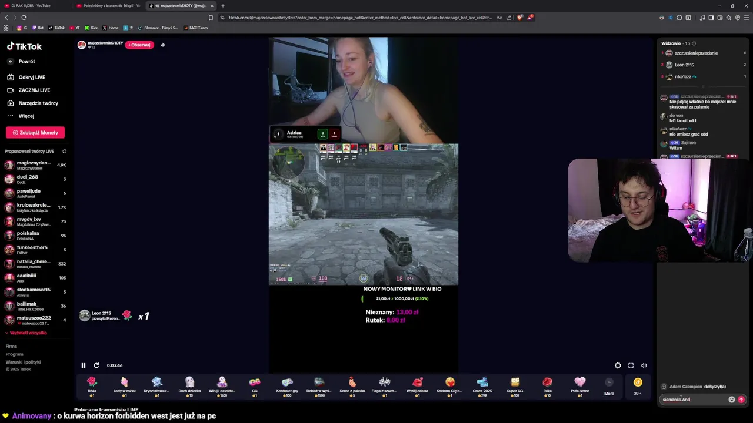753x423 pixels.
Task: Focus the chat message input field
Action: pos(693,399)
